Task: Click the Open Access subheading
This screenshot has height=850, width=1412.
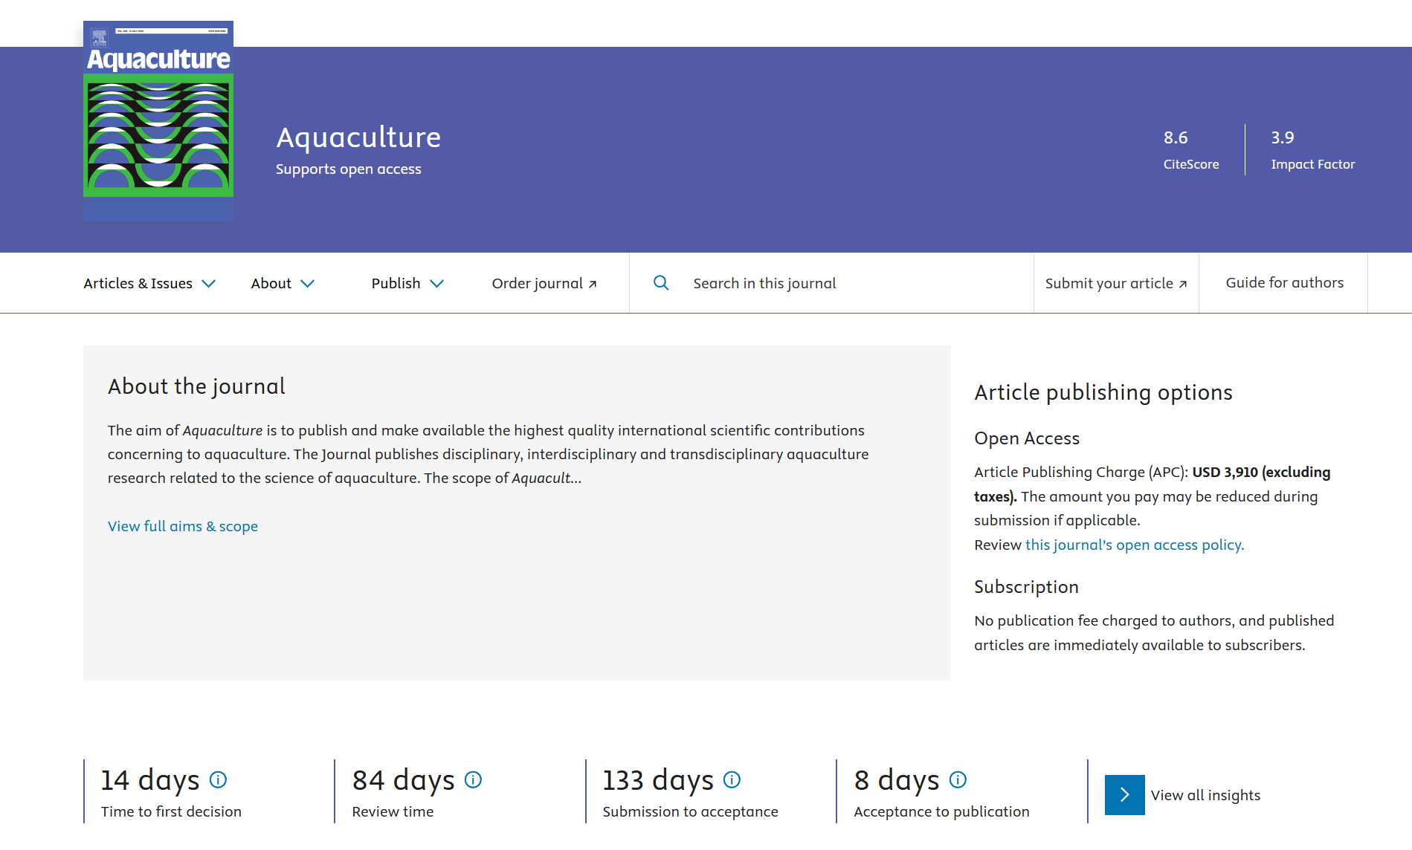Action: click(x=1027, y=438)
